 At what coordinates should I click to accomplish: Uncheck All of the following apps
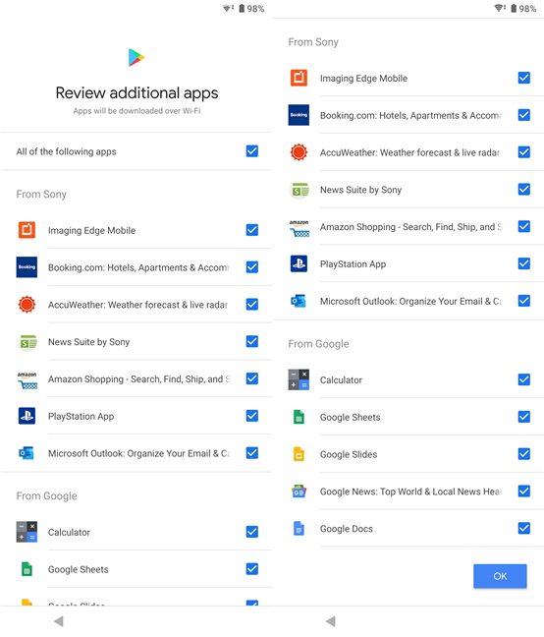(252, 151)
